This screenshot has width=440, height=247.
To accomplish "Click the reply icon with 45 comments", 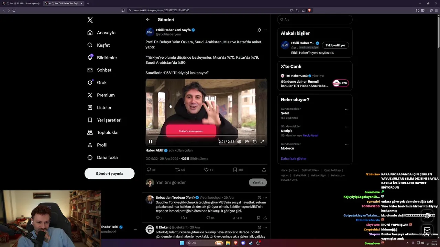I will coord(151,169).
